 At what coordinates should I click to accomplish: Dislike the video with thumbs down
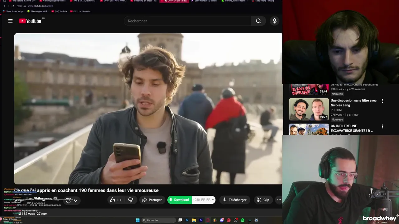(x=131, y=200)
